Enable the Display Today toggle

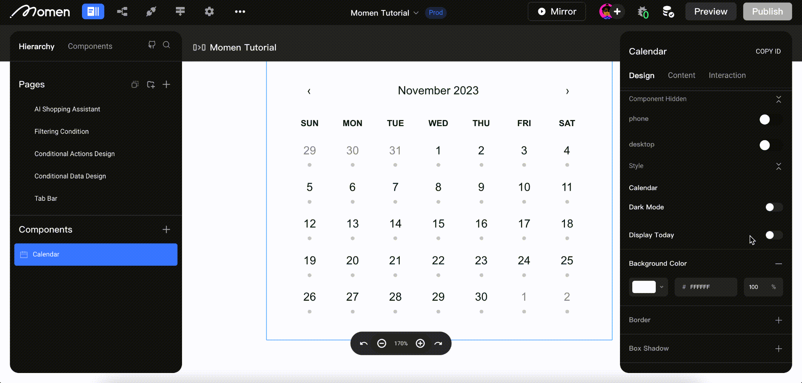click(773, 235)
